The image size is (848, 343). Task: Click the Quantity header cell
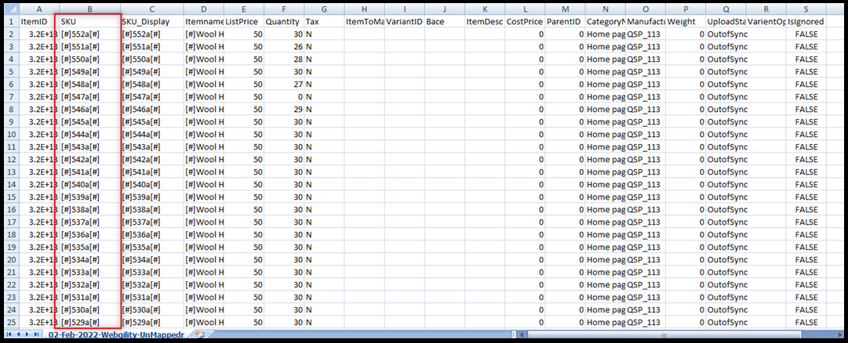(x=283, y=21)
